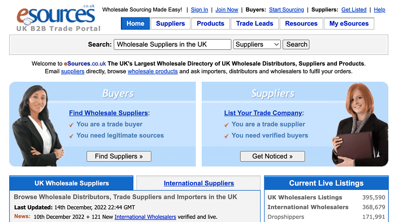Open the List Your Trade Company link

point(263,113)
